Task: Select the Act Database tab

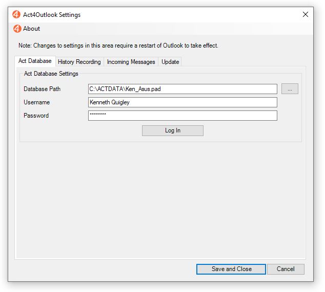Action: 35,61
